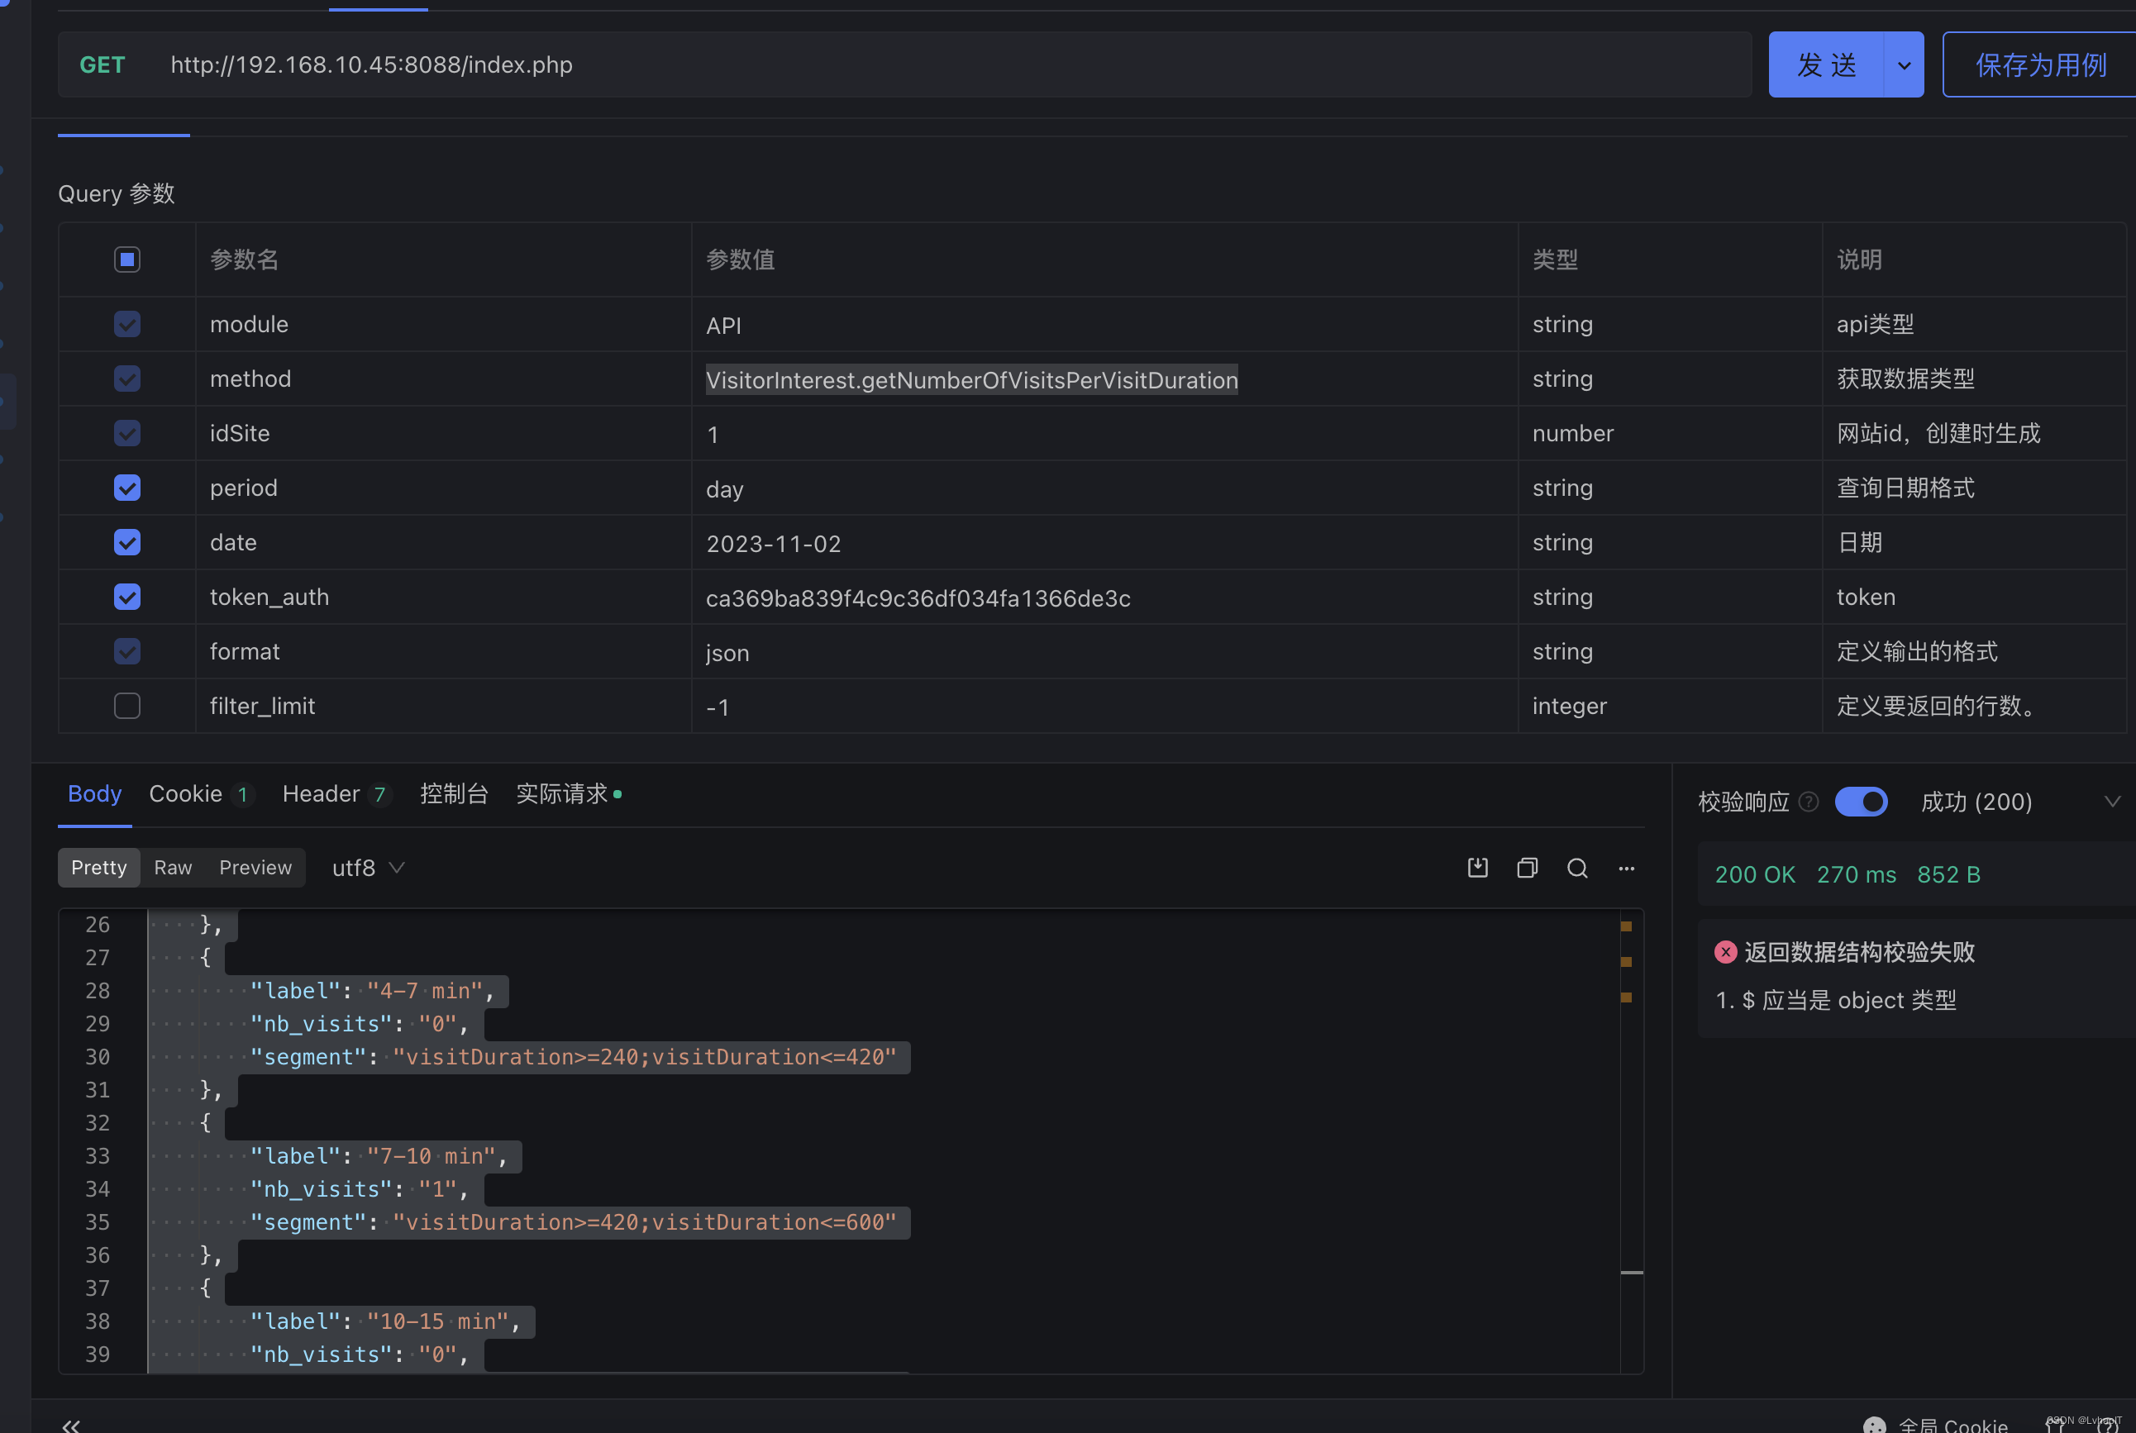The image size is (2136, 1433).
Task: Open the utf8 encoding dropdown
Action: 367,867
